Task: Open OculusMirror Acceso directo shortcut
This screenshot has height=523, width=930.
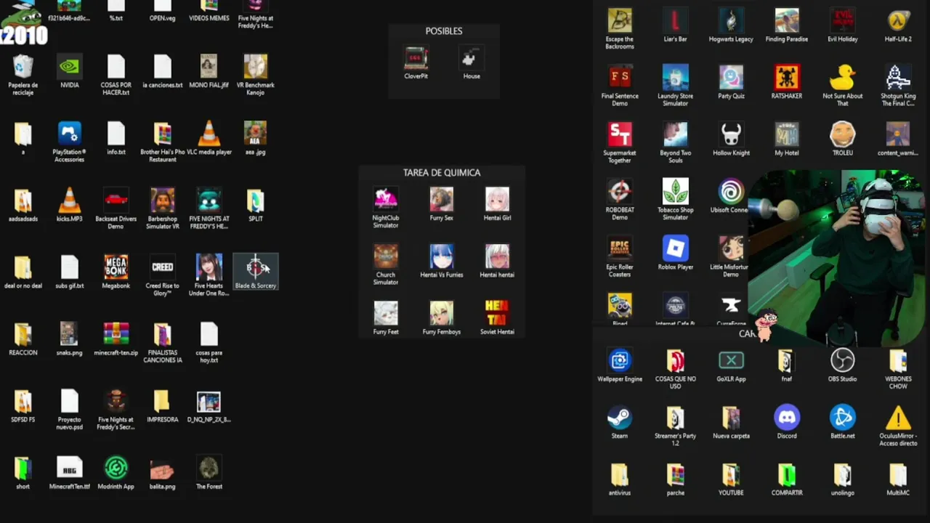Action: pos(898,418)
